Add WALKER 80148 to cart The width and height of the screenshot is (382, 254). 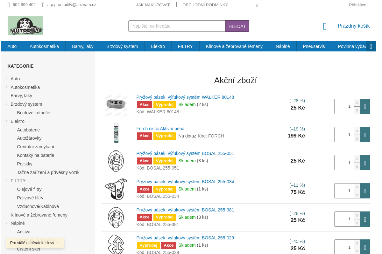[365, 106]
